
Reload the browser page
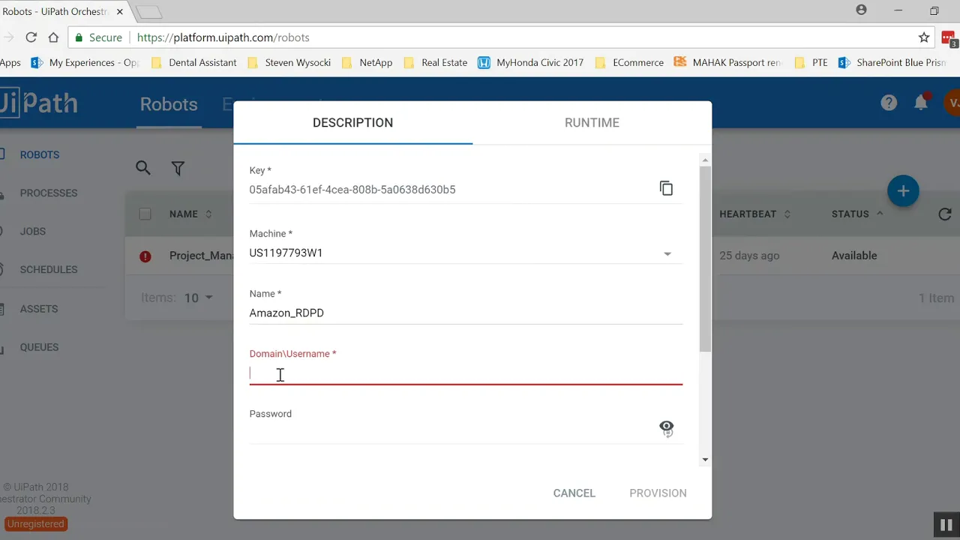tap(31, 37)
